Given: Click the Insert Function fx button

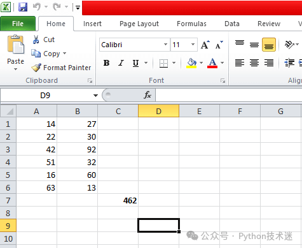Looking at the screenshot, I should pos(148,95).
